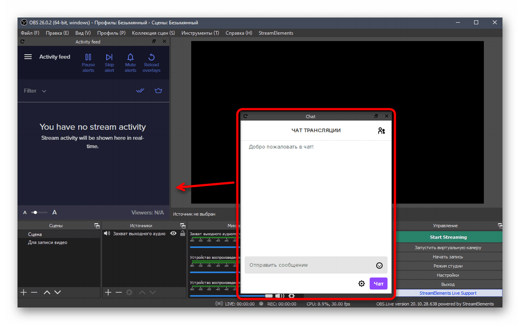Toggle visibility of Захват выходного аудио source
Image resolution: width=520 pixels, height=325 pixels.
coord(174,234)
